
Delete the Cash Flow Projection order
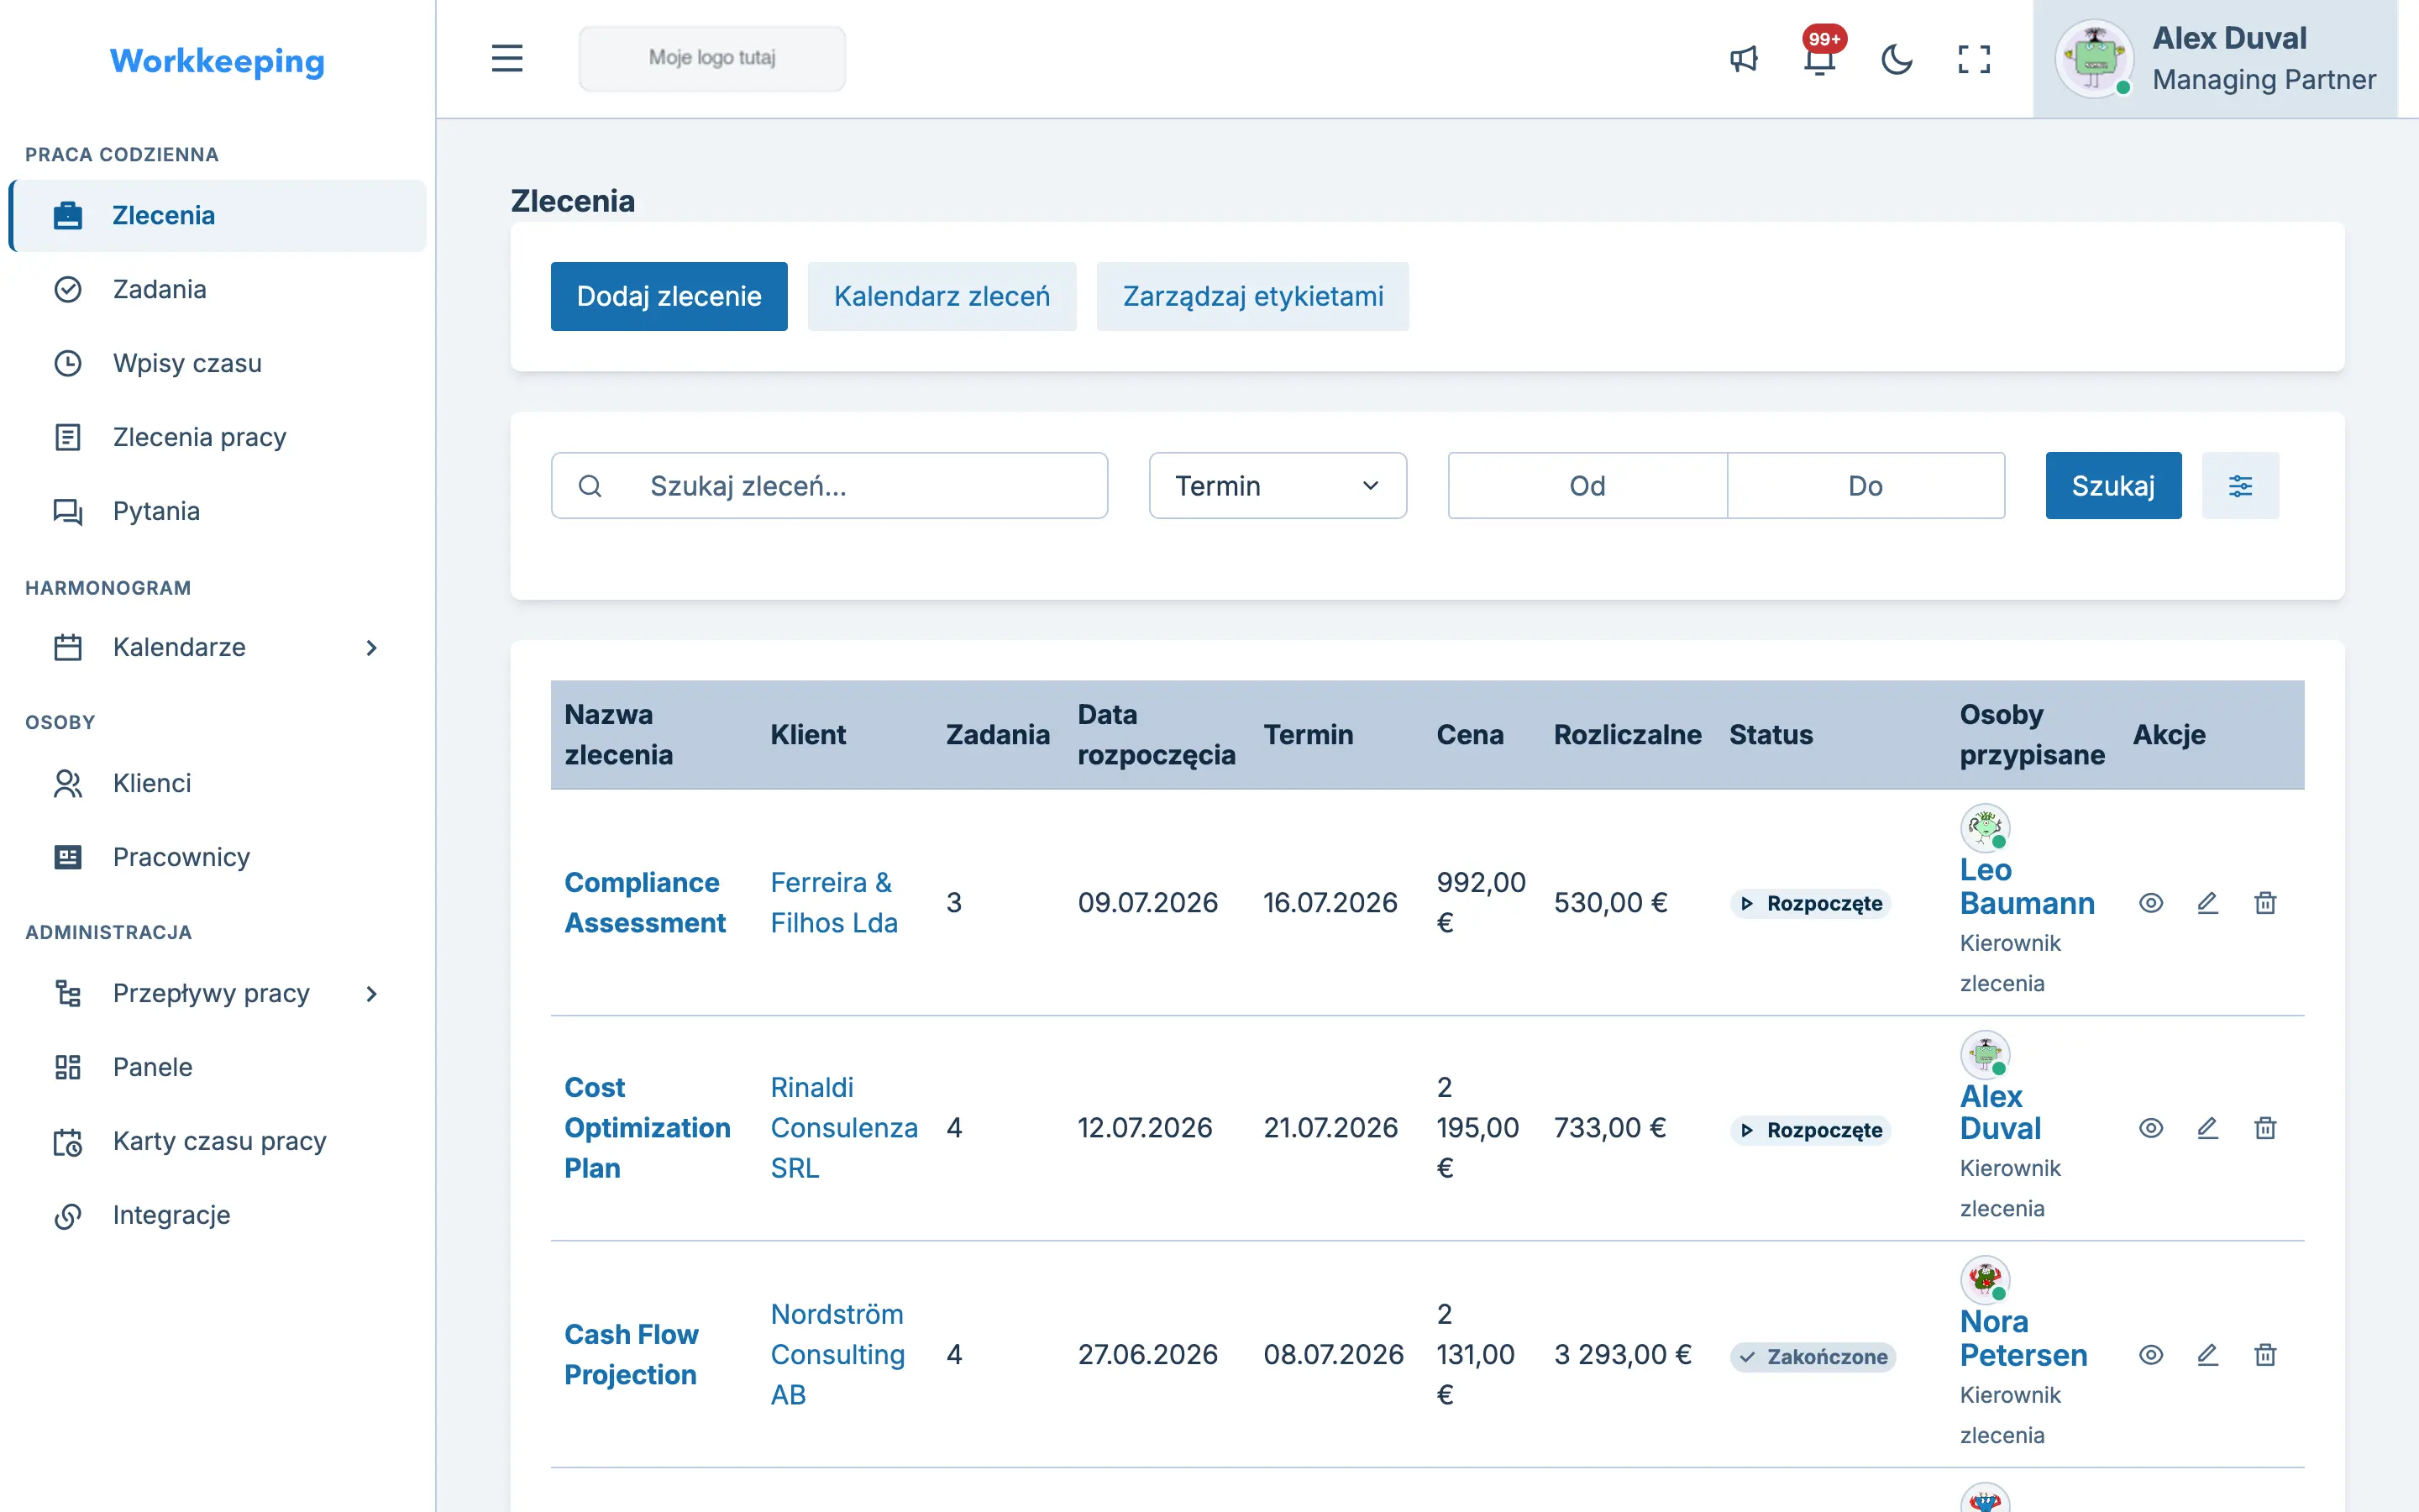(2265, 1355)
